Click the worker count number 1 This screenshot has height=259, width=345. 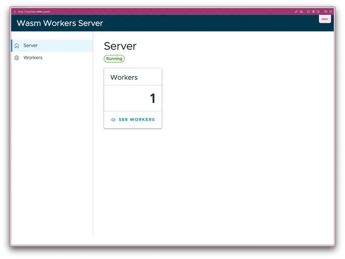click(x=153, y=98)
